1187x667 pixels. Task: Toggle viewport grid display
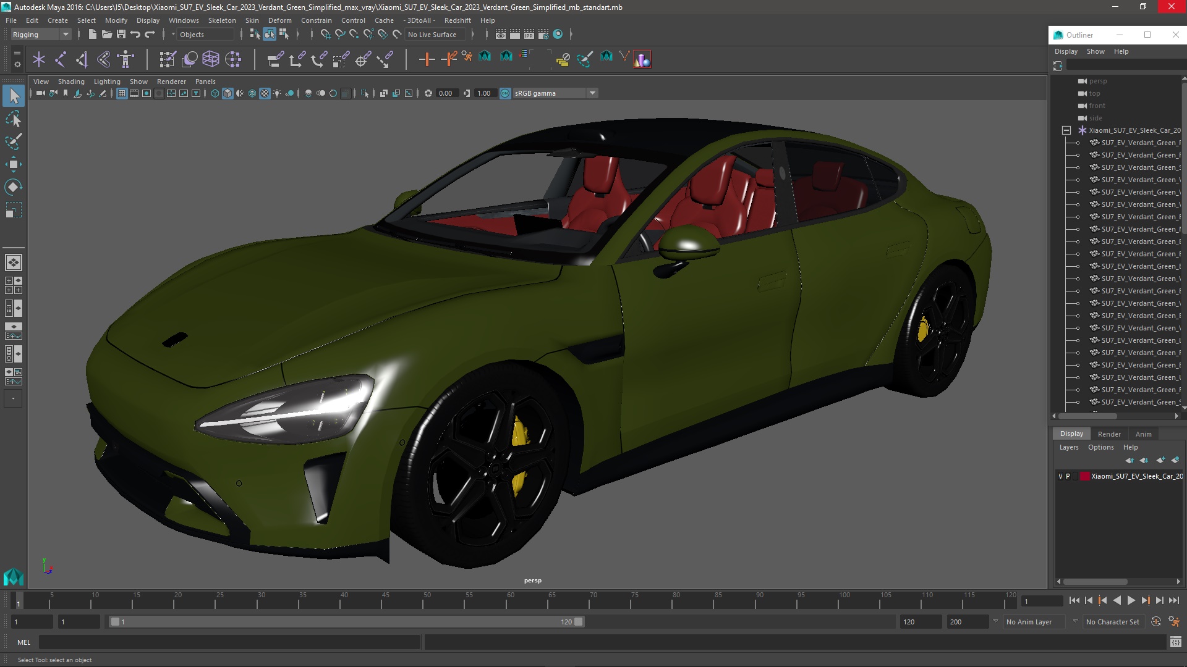tap(122, 93)
